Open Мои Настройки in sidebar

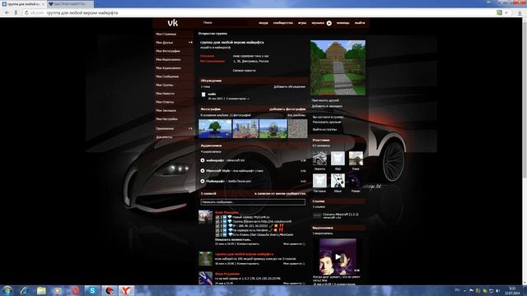(166, 119)
